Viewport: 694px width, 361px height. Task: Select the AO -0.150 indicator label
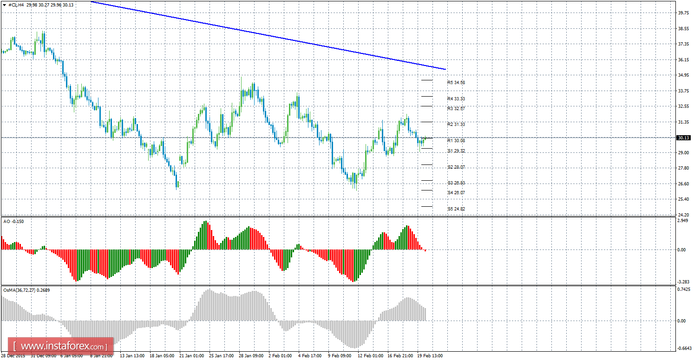13,222
